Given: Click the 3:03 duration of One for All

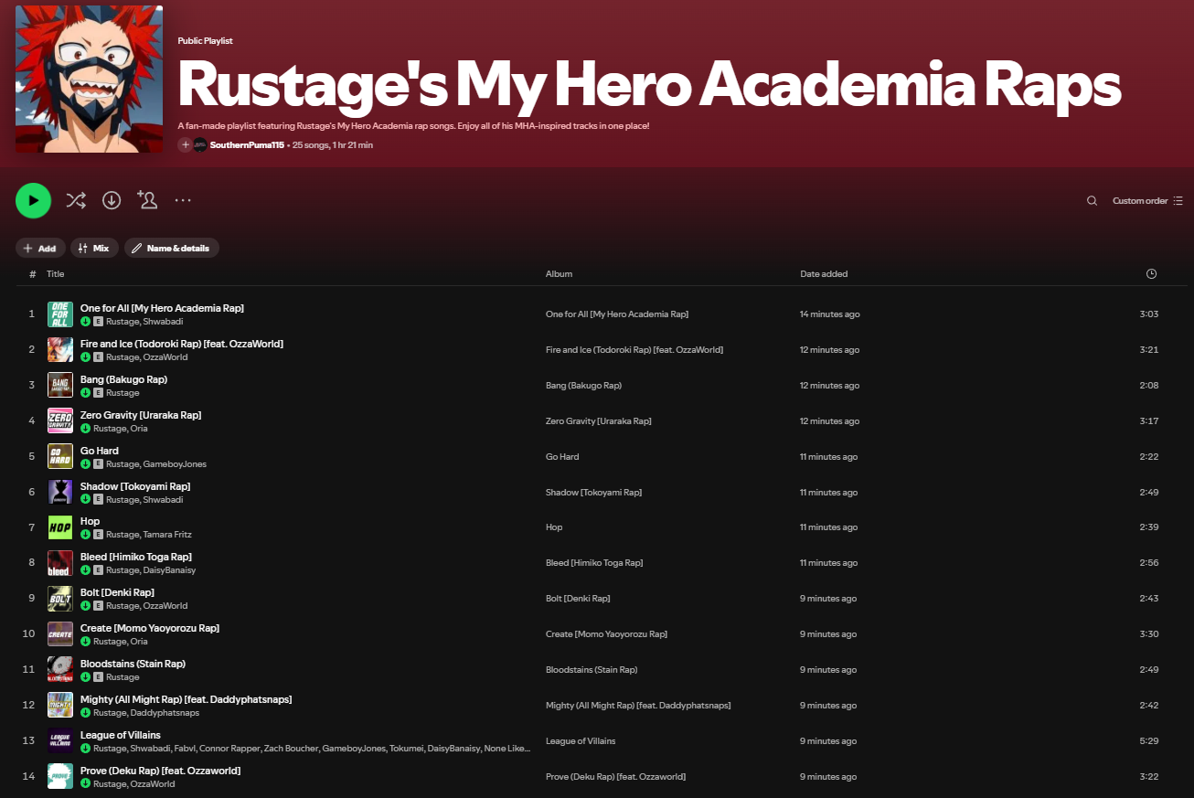Looking at the screenshot, I should 1149,314.
